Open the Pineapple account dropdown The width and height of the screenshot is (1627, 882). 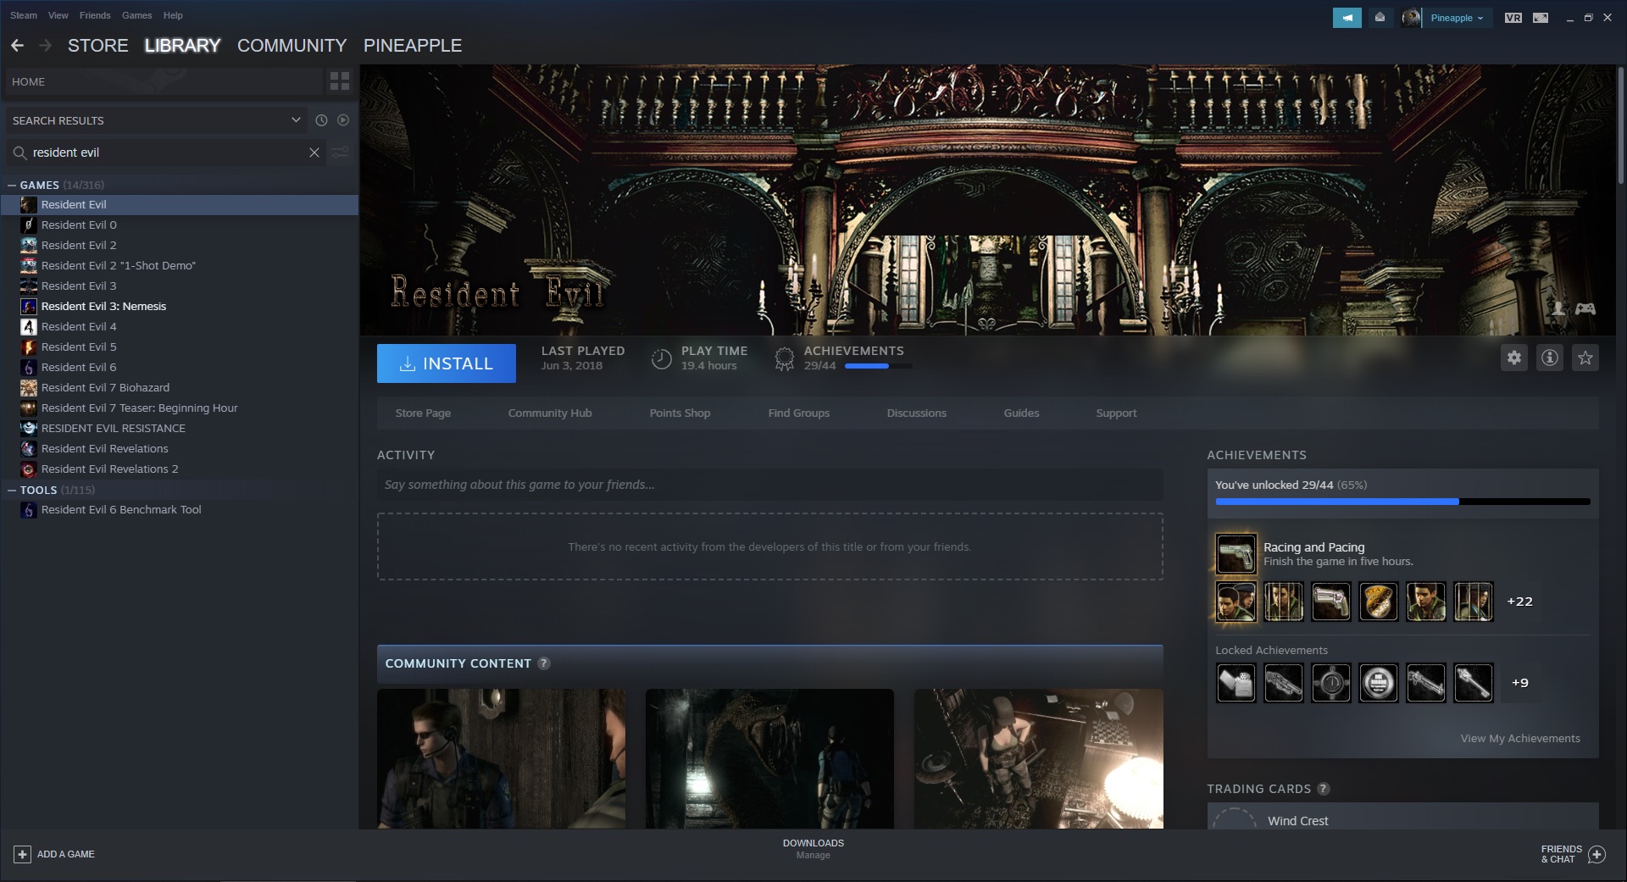(x=1457, y=18)
